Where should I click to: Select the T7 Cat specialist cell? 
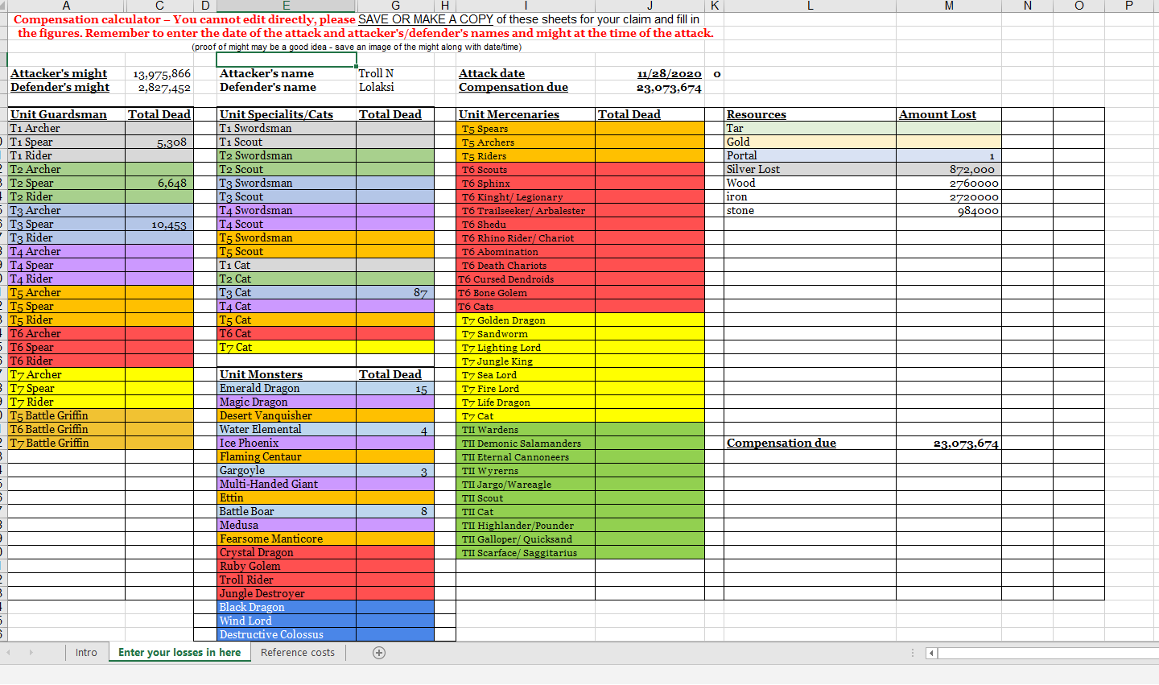(287, 348)
